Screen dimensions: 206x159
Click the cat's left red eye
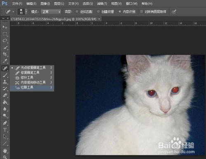[x=152, y=93]
